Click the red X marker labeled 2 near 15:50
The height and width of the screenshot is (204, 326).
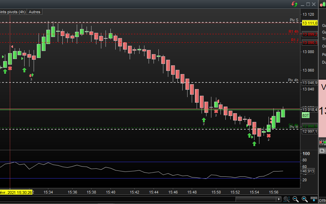point(216,111)
